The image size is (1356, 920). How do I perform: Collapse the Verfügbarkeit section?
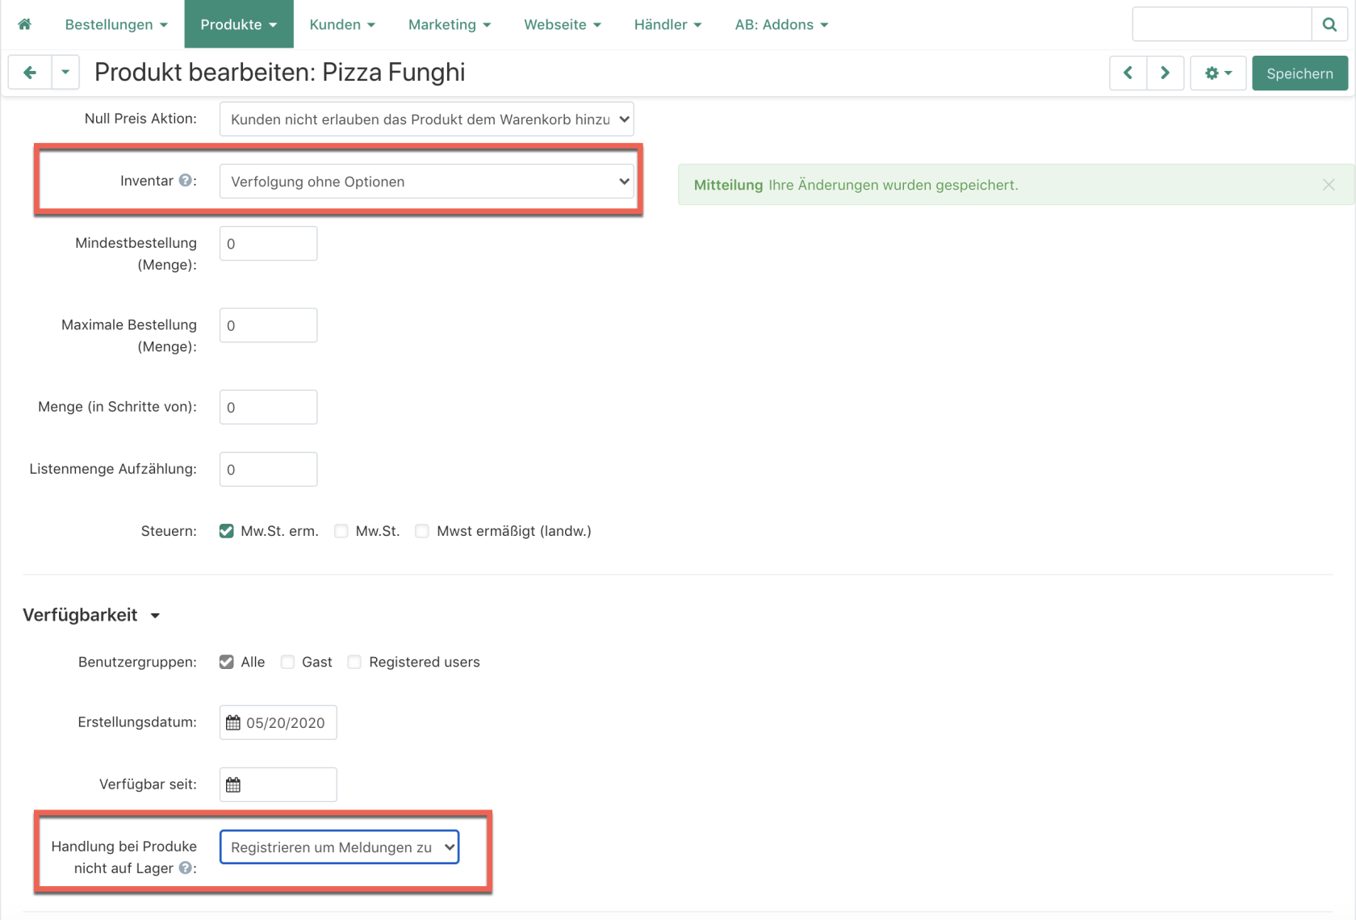(92, 615)
